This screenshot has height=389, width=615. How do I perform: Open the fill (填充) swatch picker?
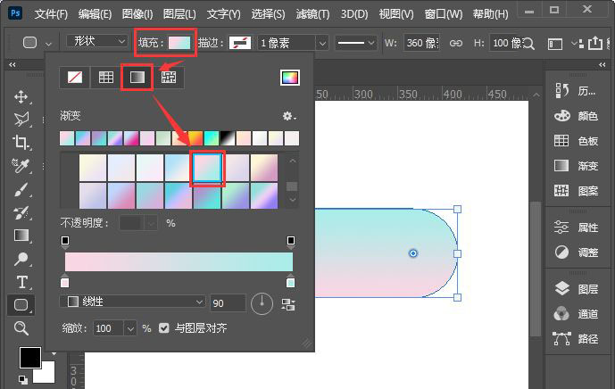pyautogui.click(x=179, y=42)
